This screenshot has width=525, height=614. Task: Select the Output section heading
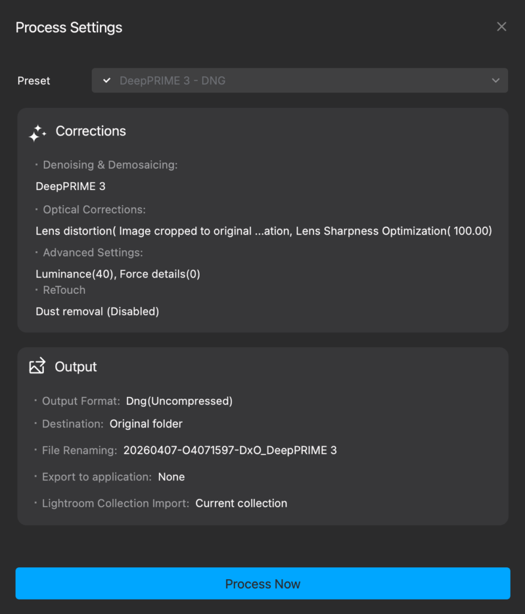tap(76, 367)
